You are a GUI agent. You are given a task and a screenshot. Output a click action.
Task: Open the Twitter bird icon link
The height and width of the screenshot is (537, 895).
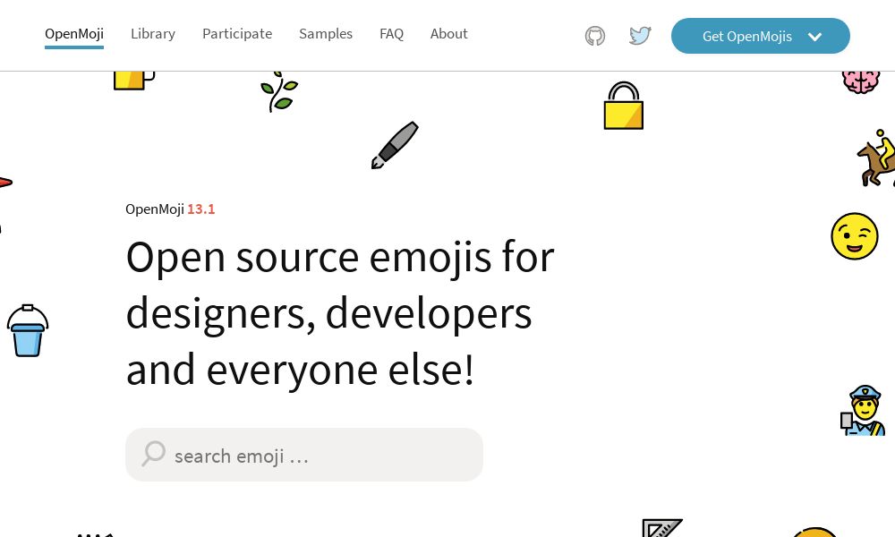(x=640, y=36)
